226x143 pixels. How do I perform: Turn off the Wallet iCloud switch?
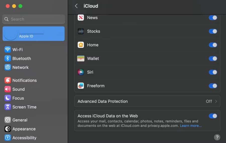[x=213, y=59]
